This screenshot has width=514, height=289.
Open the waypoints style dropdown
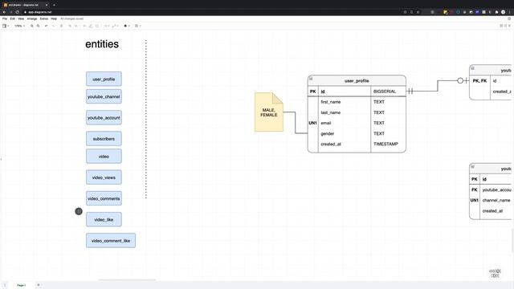[115, 26]
